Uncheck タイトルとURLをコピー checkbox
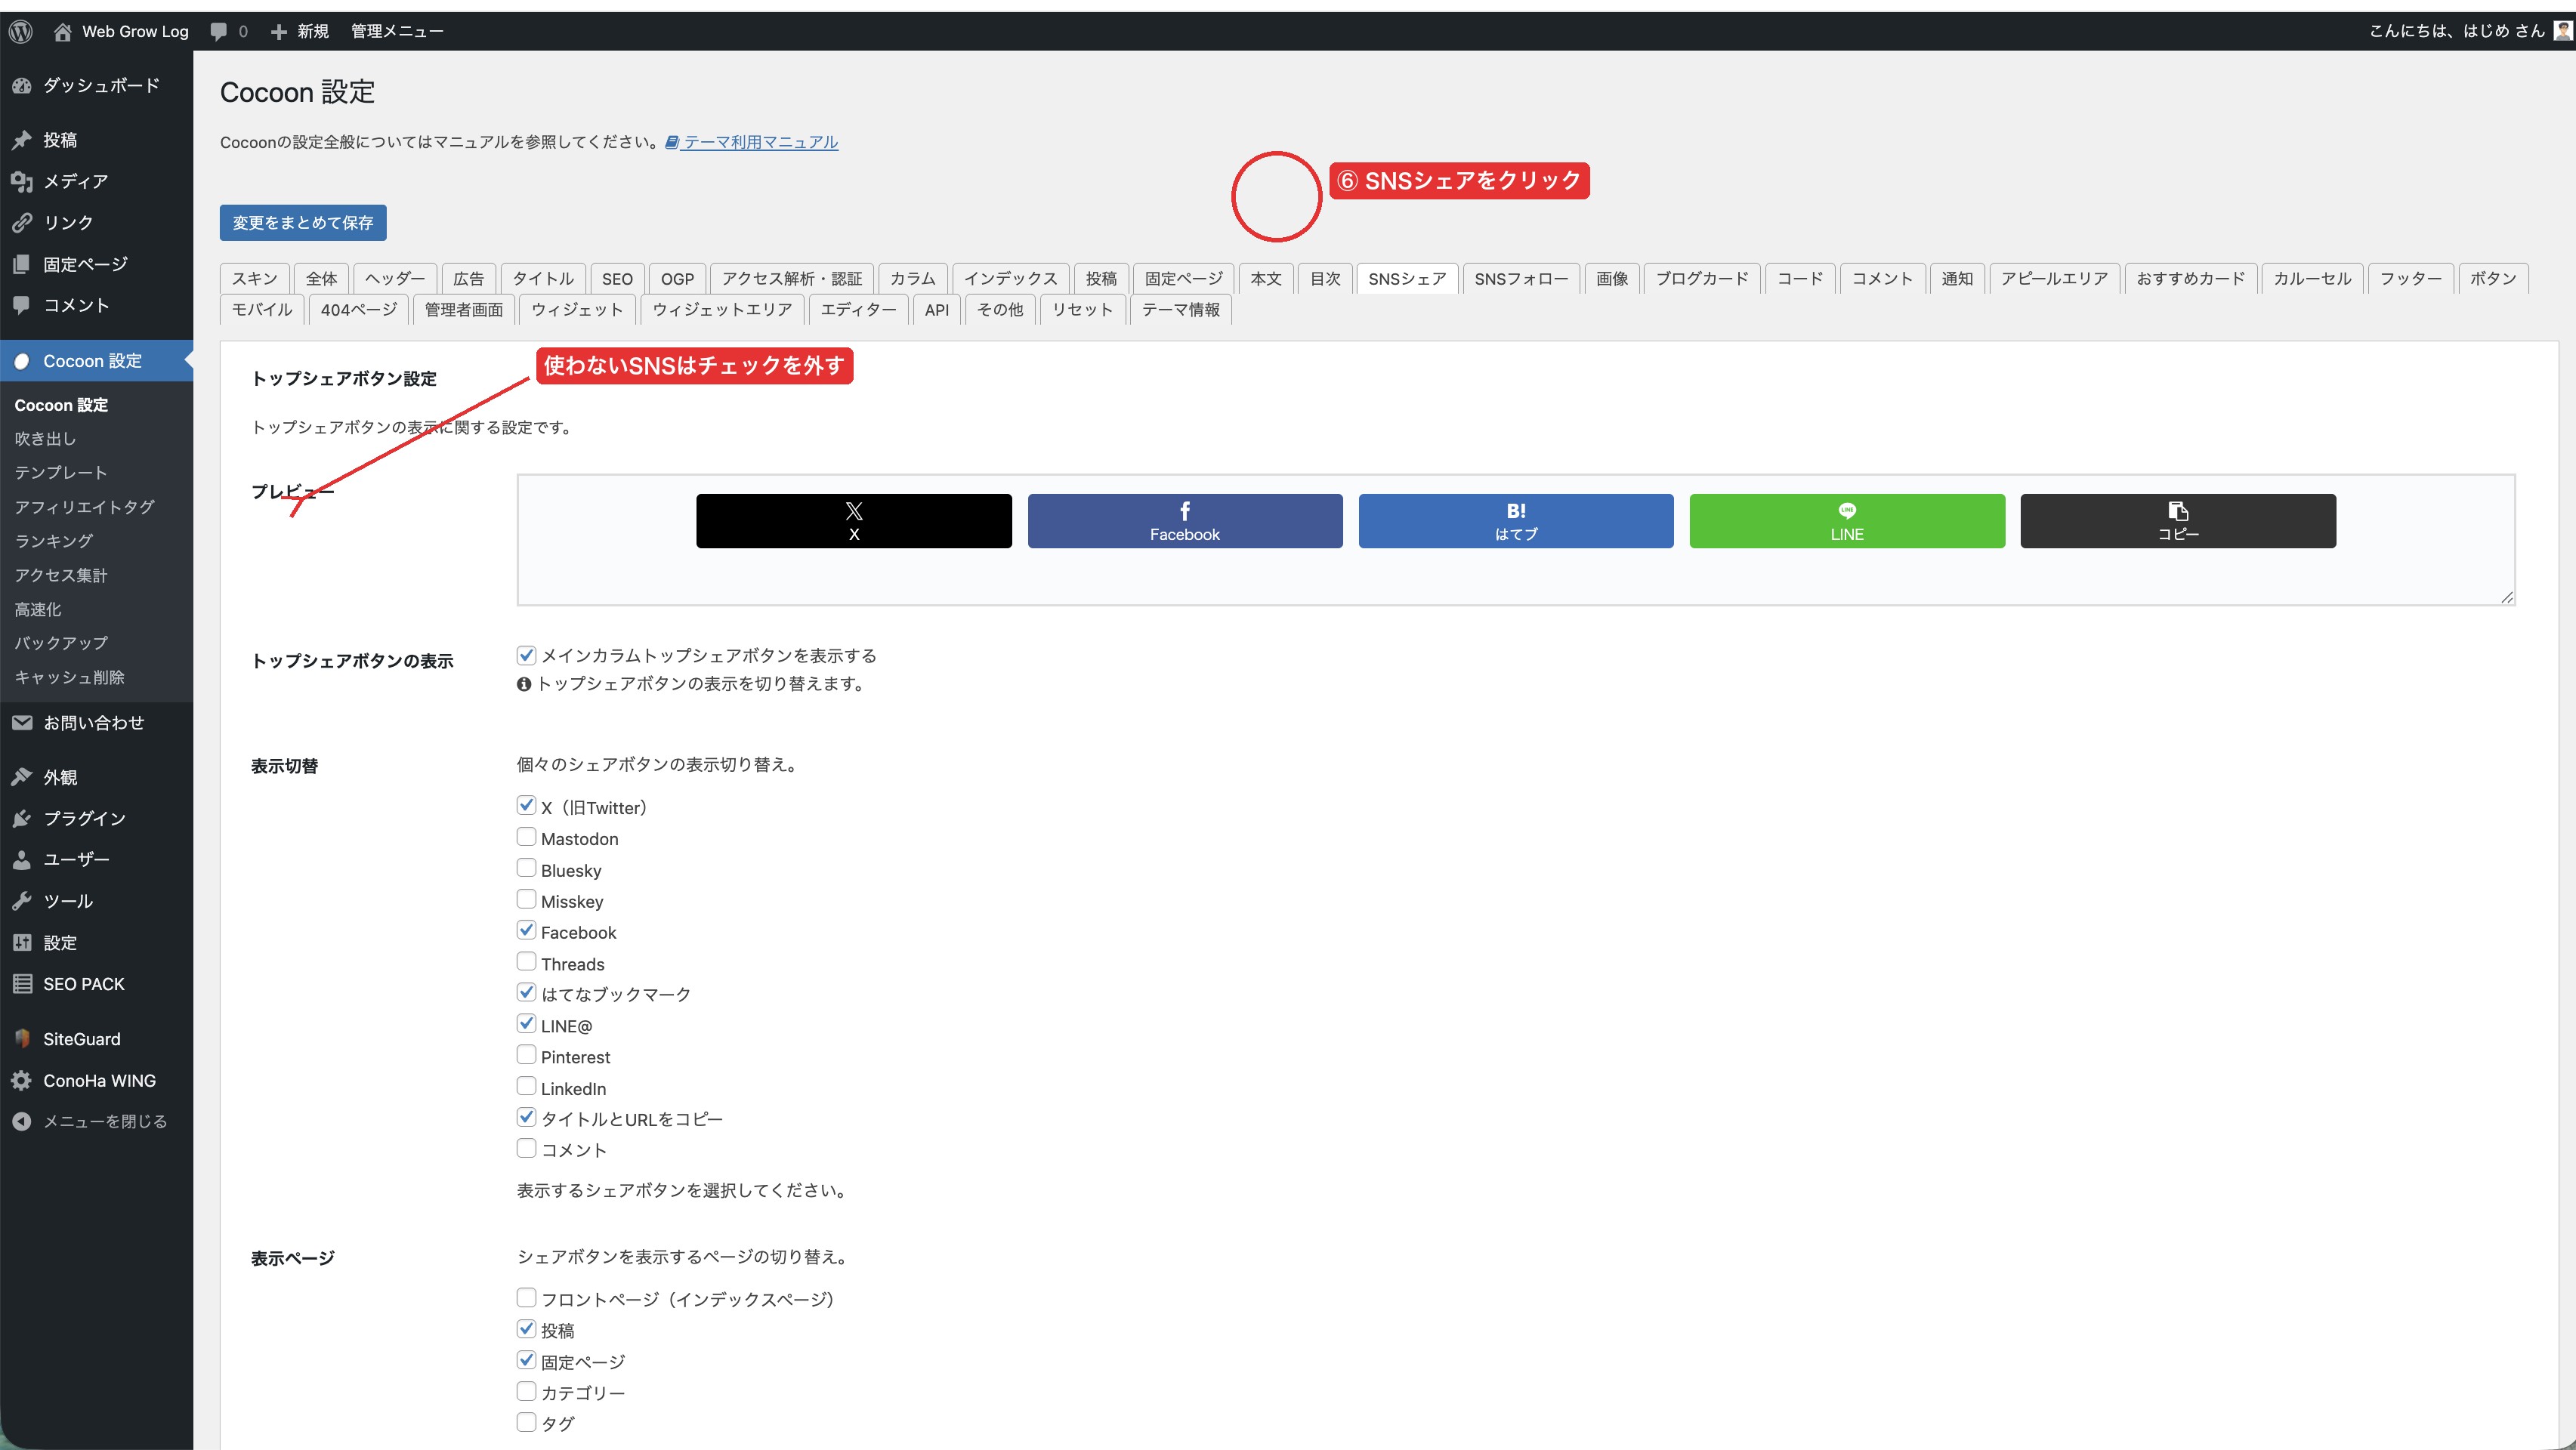 (526, 1117)
